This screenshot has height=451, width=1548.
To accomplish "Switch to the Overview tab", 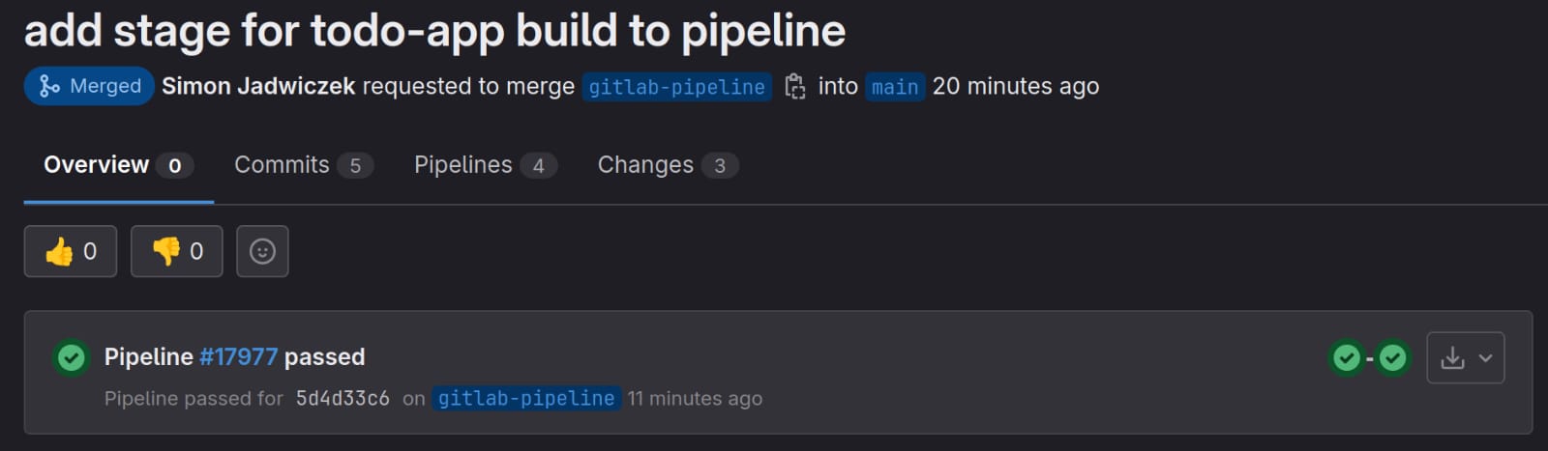I will pyautogui.click(x=118, y=165).
